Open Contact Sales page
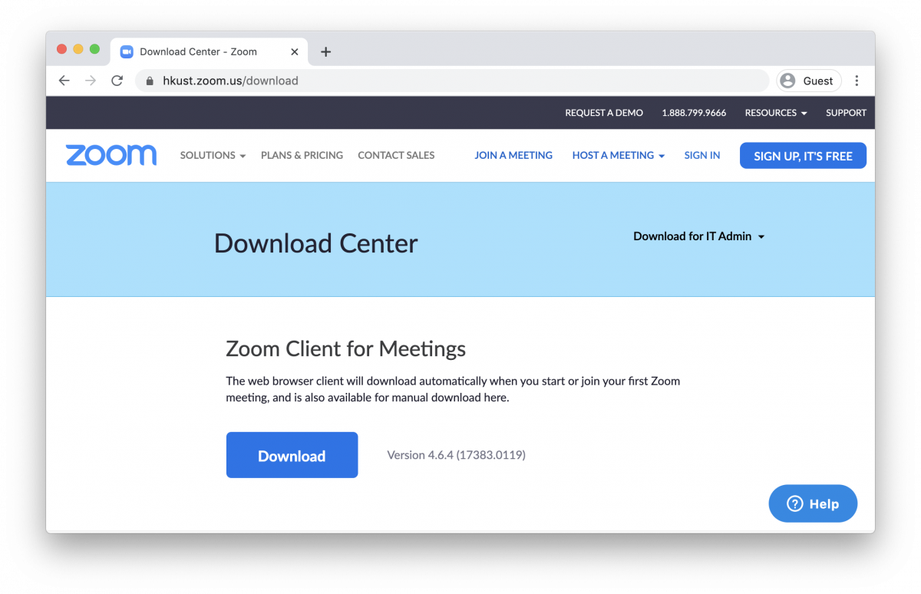The image size is (921, 594). 396,155
